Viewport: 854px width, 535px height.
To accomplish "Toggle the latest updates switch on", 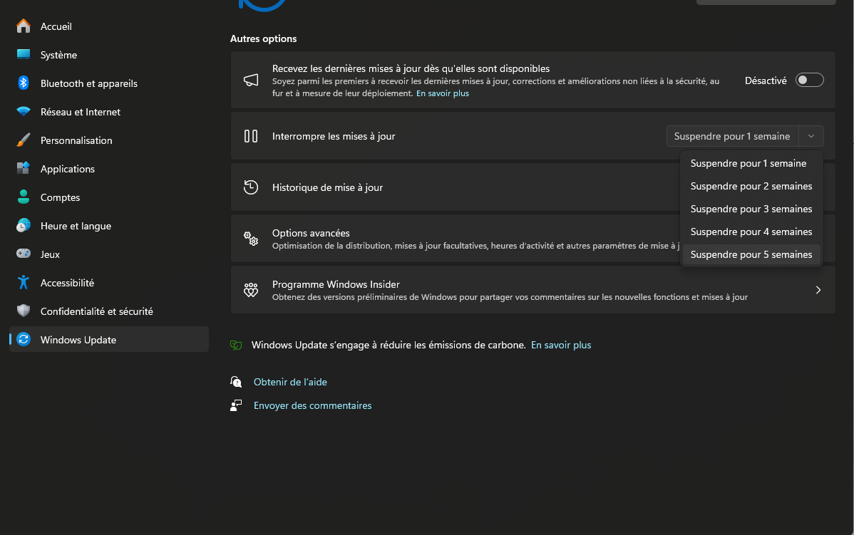I will pyautogui.click(x=809, y=80).
